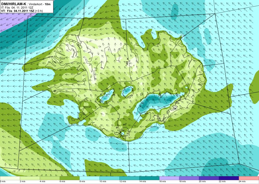Click the 'DMI/HIRLAM-K : Vindarkort - 10m' title text
Image resolution: width=259 pixels, height=184 pixels.
(26, 4)
